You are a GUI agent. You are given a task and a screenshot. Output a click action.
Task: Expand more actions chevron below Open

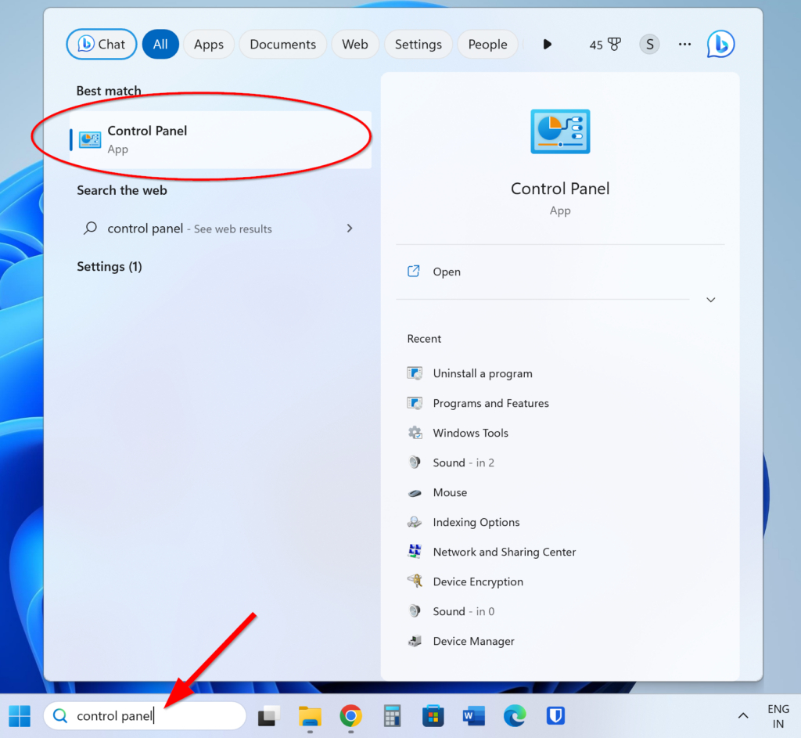tap(710, 300)
